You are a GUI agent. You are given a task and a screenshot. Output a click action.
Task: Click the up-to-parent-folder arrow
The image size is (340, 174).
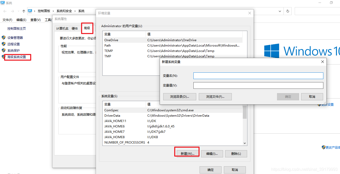24,11
